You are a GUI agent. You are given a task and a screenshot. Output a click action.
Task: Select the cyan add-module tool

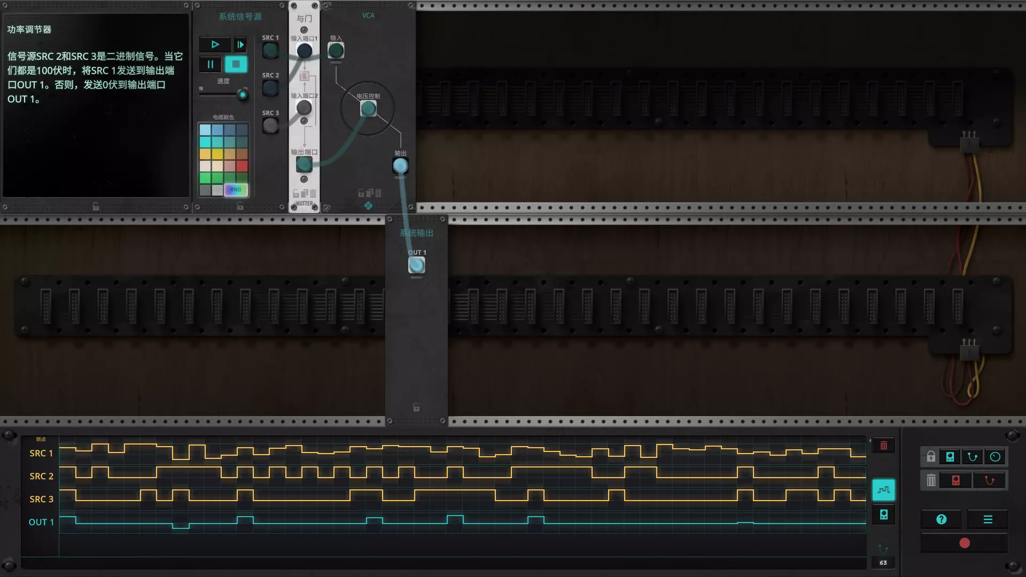pos(950,457)
